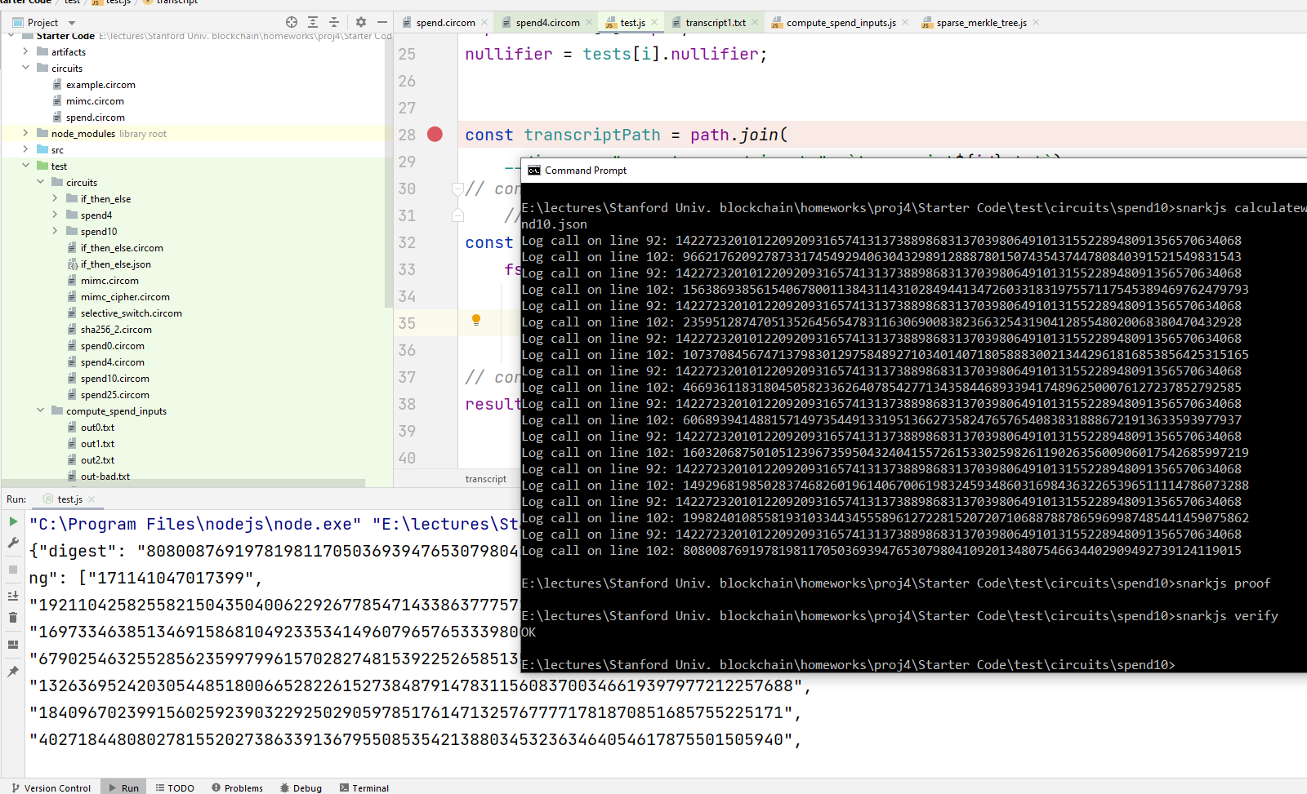Click the light bulb intention icon on line 35

476,321
